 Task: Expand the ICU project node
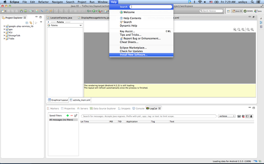tap(5, 32)
